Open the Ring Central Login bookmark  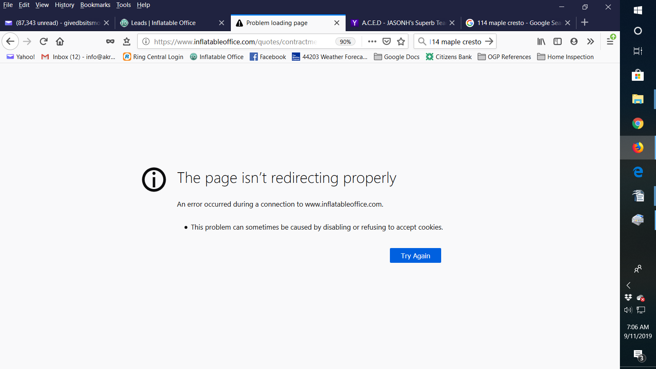tap(153, 57)
